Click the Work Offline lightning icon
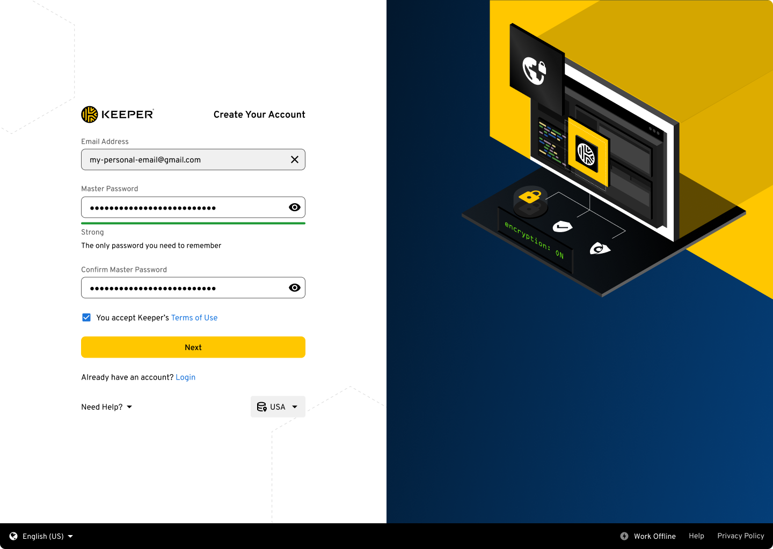773x549 pixels. [624, 536]
